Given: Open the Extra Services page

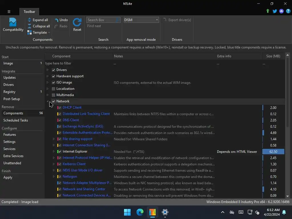Looking at the screenshot, I should [22, 156].
